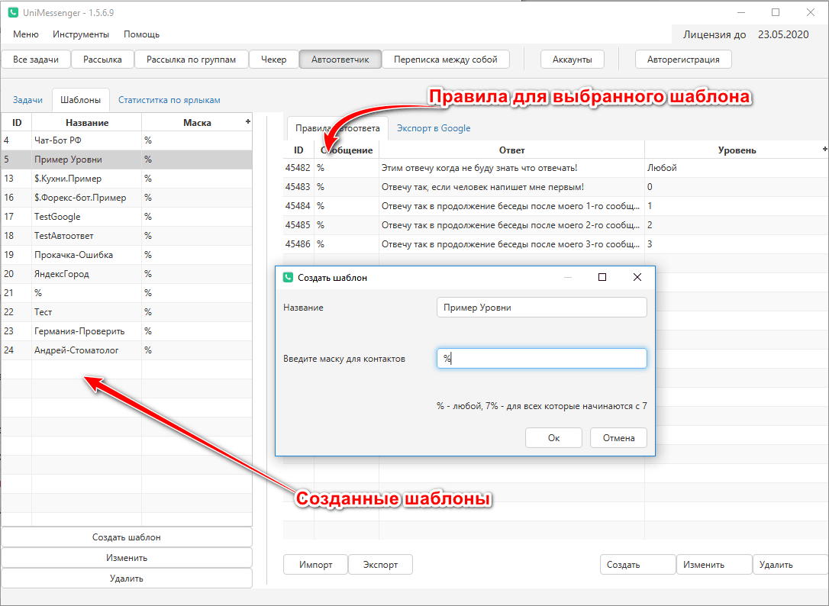The image size is (829, 606).
Task: Click the Уровень column header
Action: [x=737, y=150]
